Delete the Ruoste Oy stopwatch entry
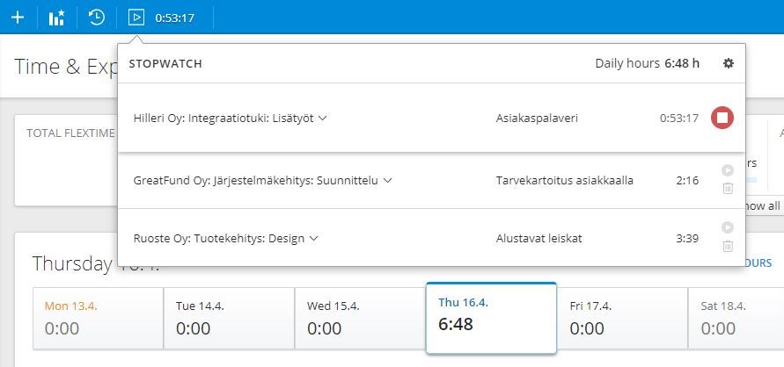The image size is (784, 367). 727,245
